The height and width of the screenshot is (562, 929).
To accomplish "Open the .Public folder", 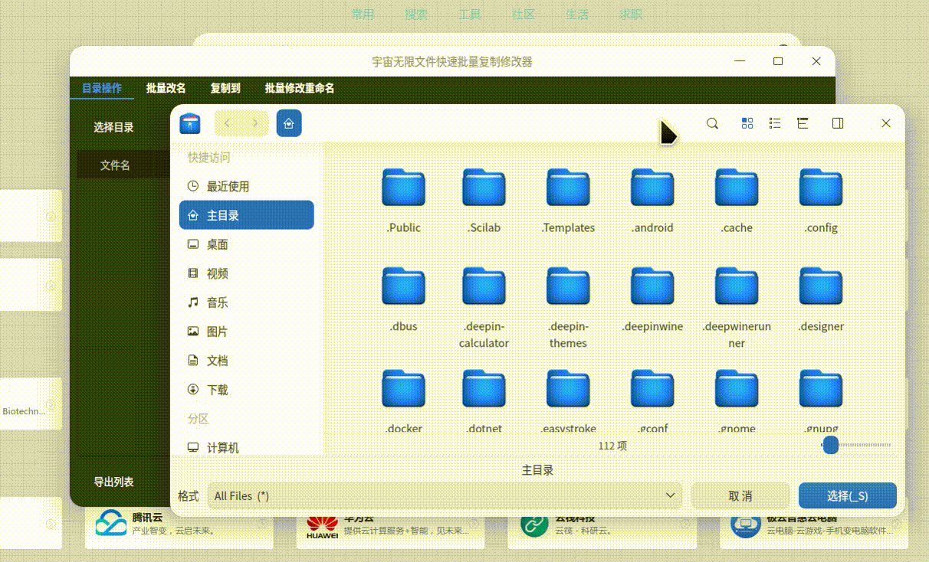I will (x=404, y=201).
